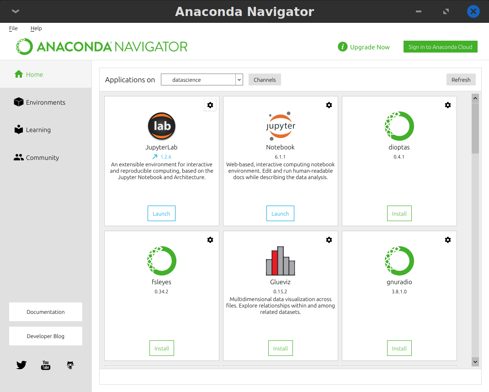The width and height of the screenshot is (489, 392).
Task: Open the gear settings on the dioptas tile
Action: click(448, 105)
